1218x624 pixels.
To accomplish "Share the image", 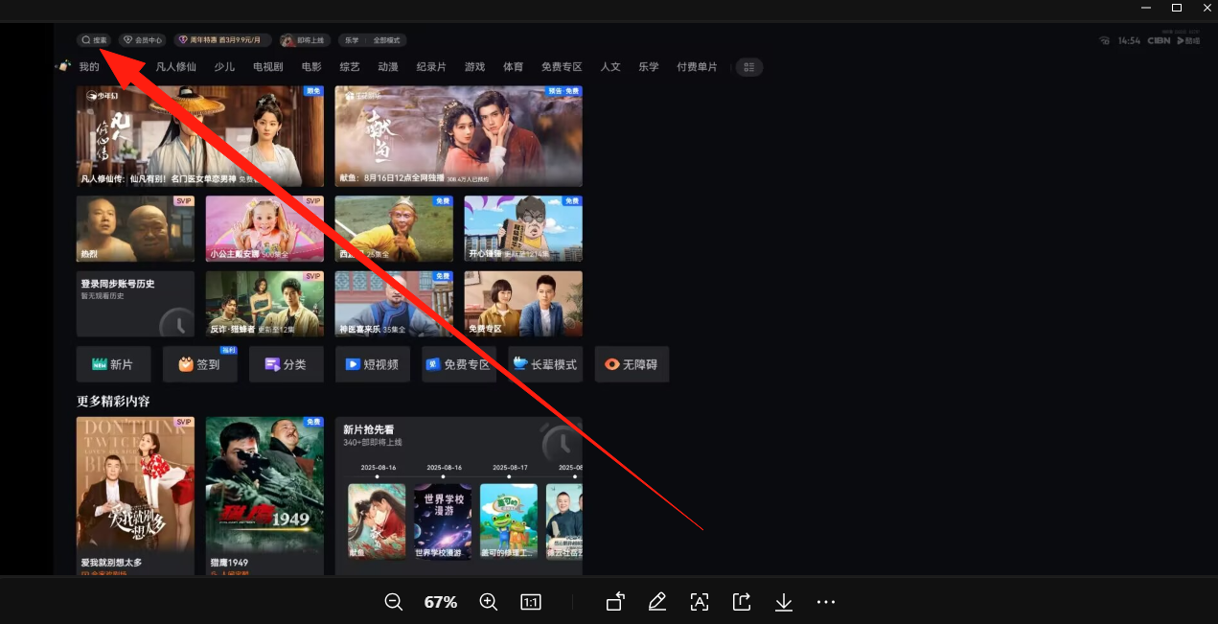I will click(742, 602).
